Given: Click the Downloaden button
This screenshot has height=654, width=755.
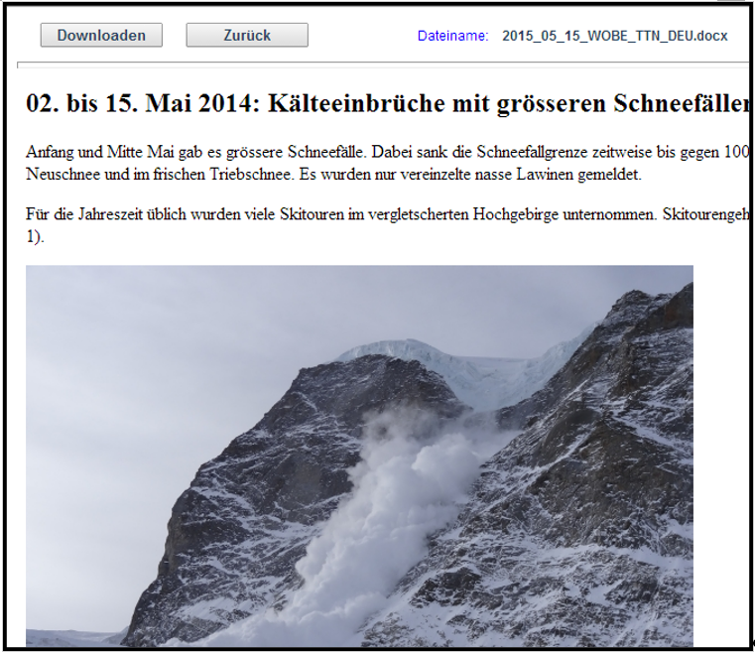Looking at the screenshot, I should tap(100, 36).
